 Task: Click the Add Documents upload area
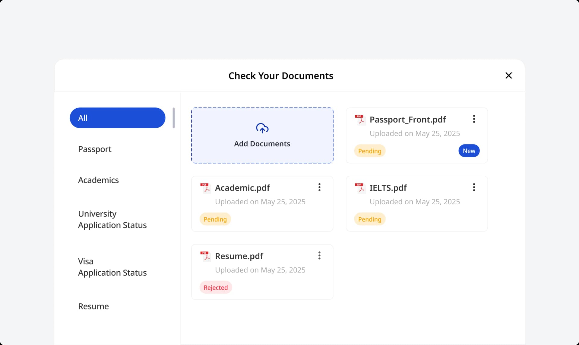[262, 136]
